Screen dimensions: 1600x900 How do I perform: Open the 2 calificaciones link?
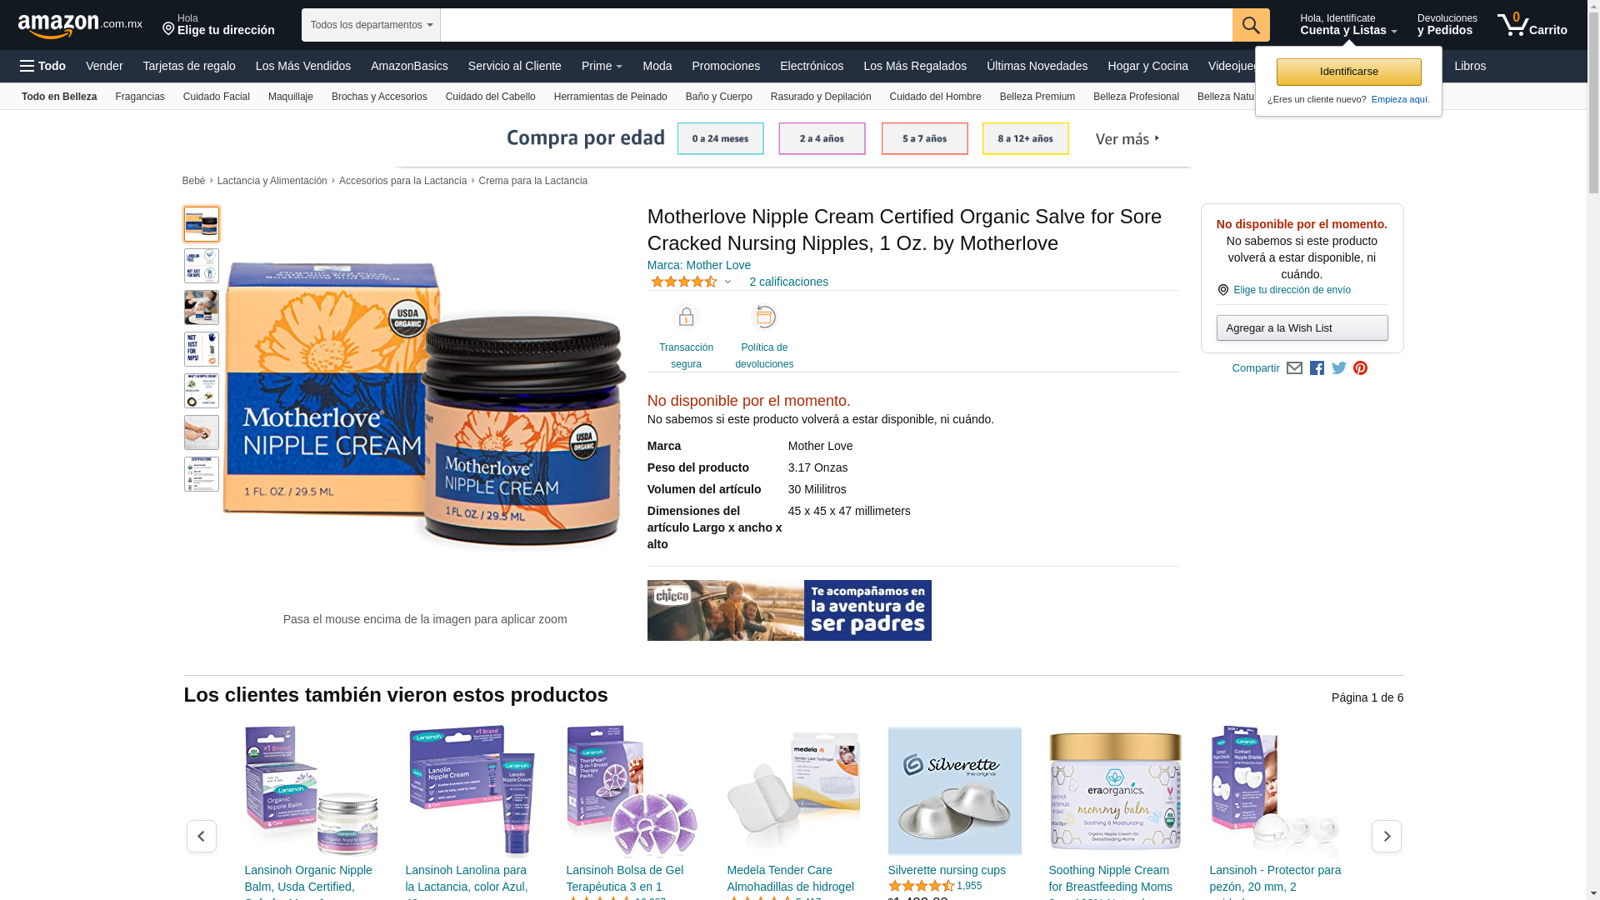click(788, 282)
